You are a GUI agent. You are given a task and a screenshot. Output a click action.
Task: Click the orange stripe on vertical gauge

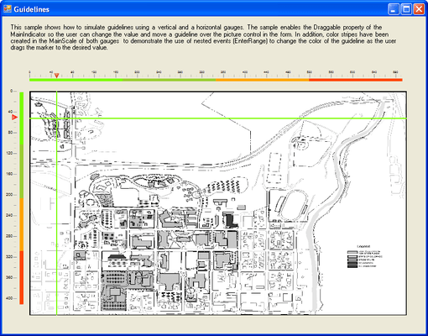pos(22,224)
